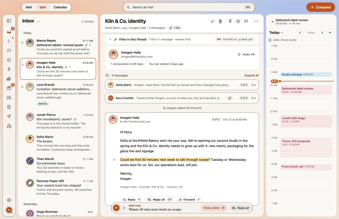Click Forward button

(189, 200)
